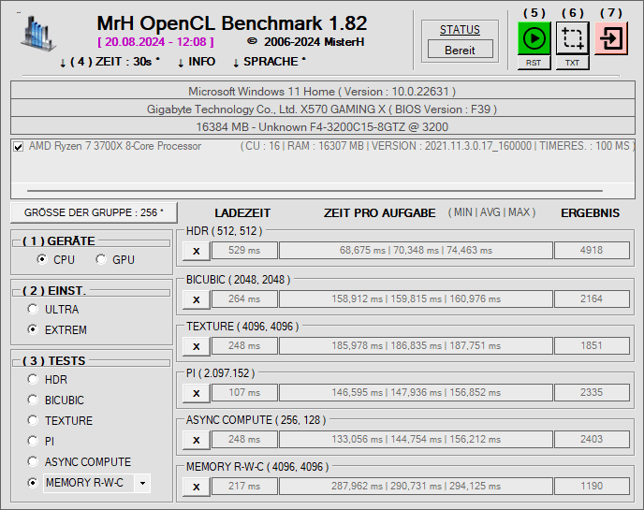The width and height of the screenshot is (644, 510).
Task: Select the BICUBIC test radio button
Action: point(33,400)
